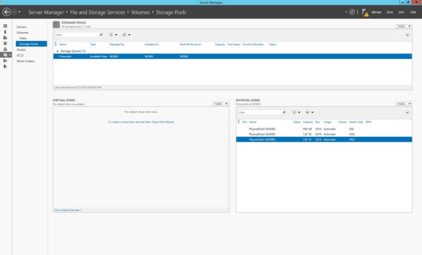
Task: Click the Physical Disks filter box
Action: point(259,113)
